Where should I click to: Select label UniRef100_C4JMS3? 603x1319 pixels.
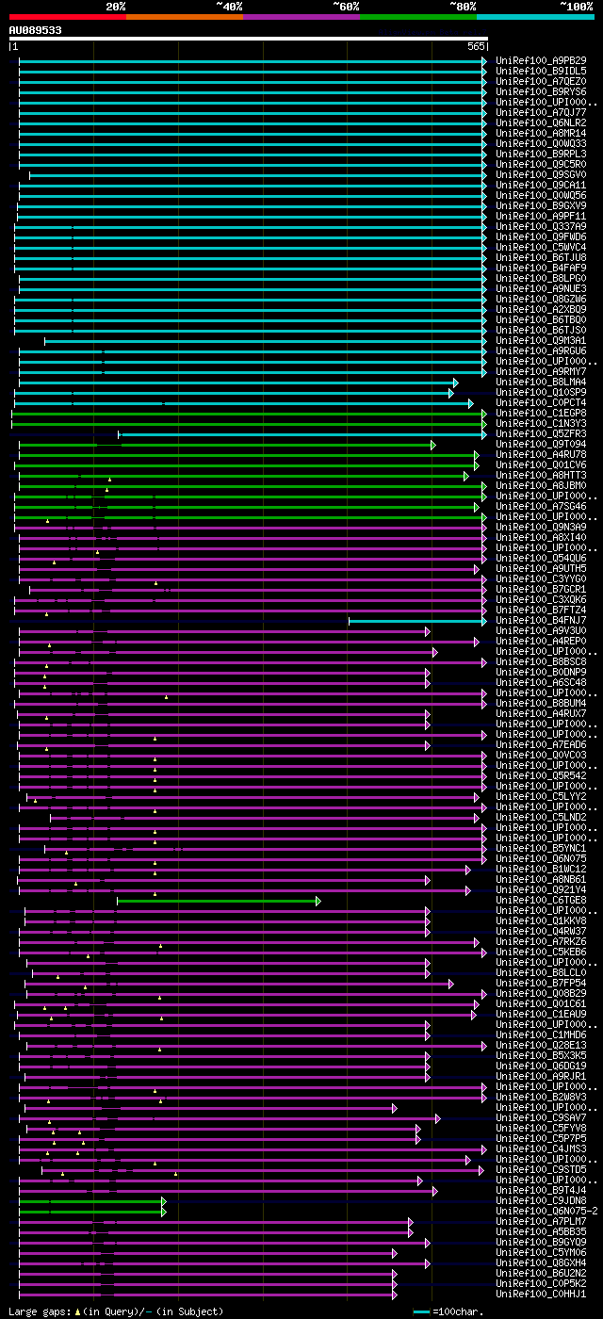[541, 1148]
